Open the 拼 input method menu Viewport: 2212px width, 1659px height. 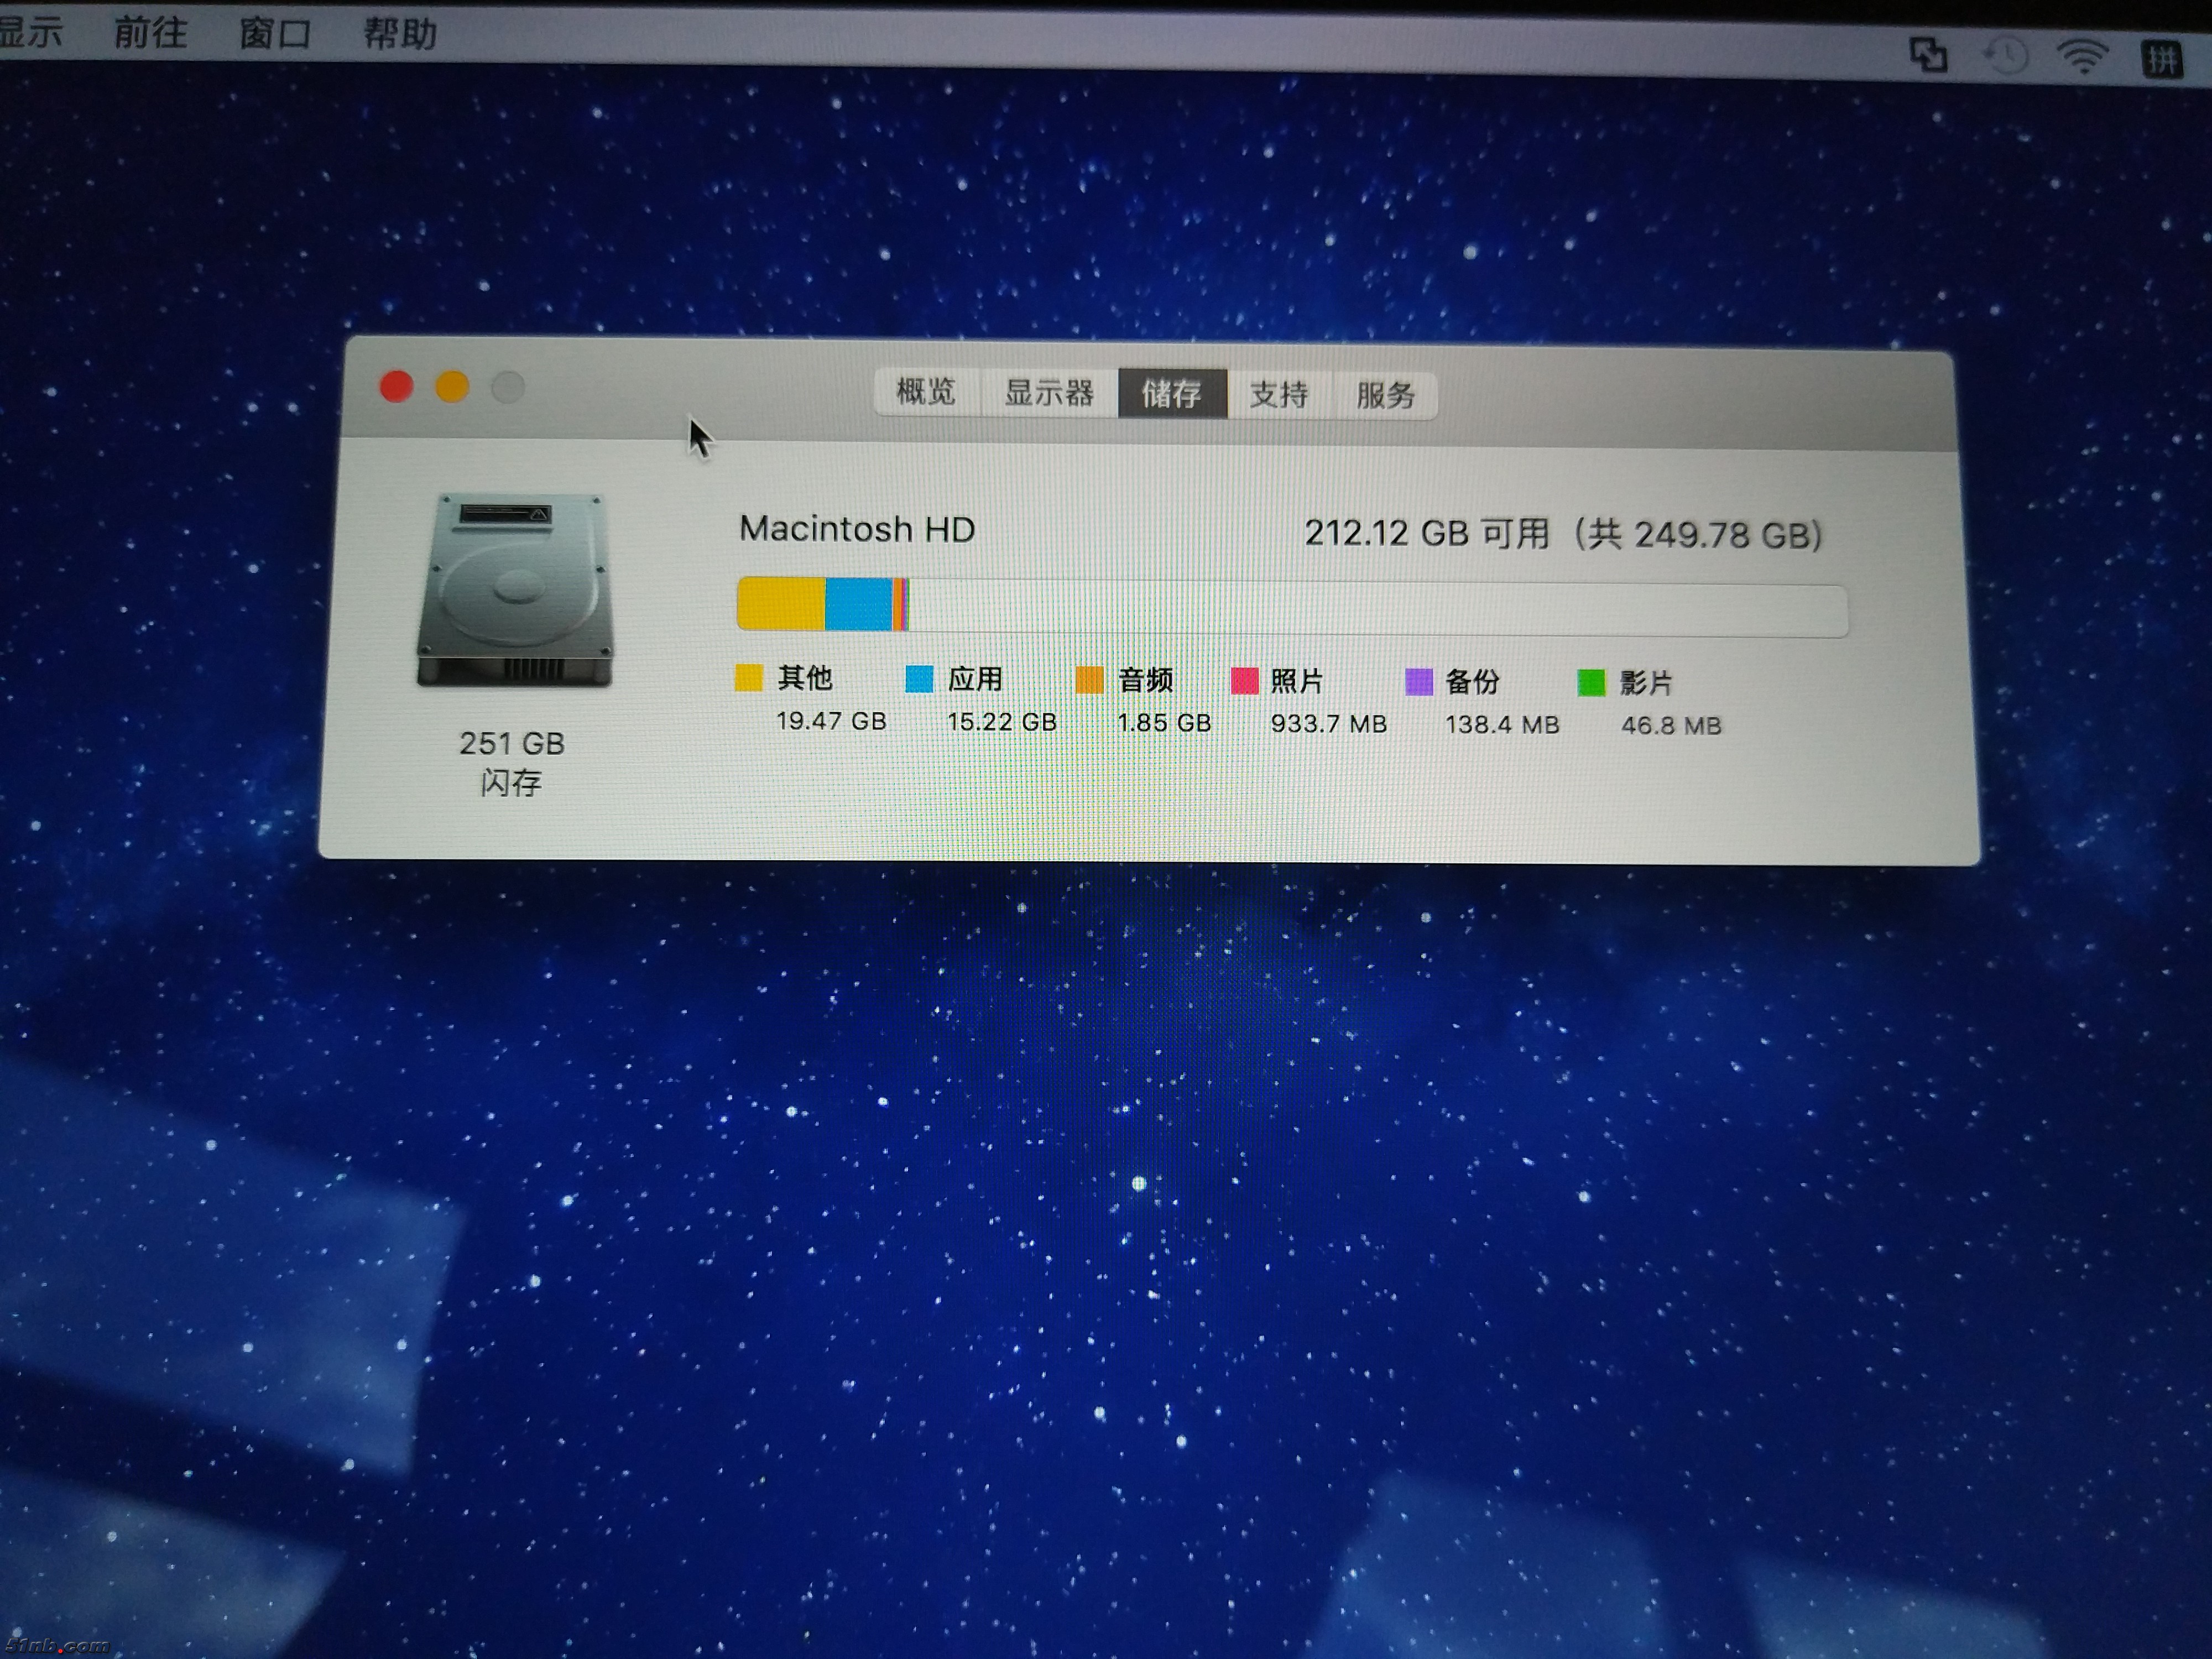click(x=2161, y=59)
